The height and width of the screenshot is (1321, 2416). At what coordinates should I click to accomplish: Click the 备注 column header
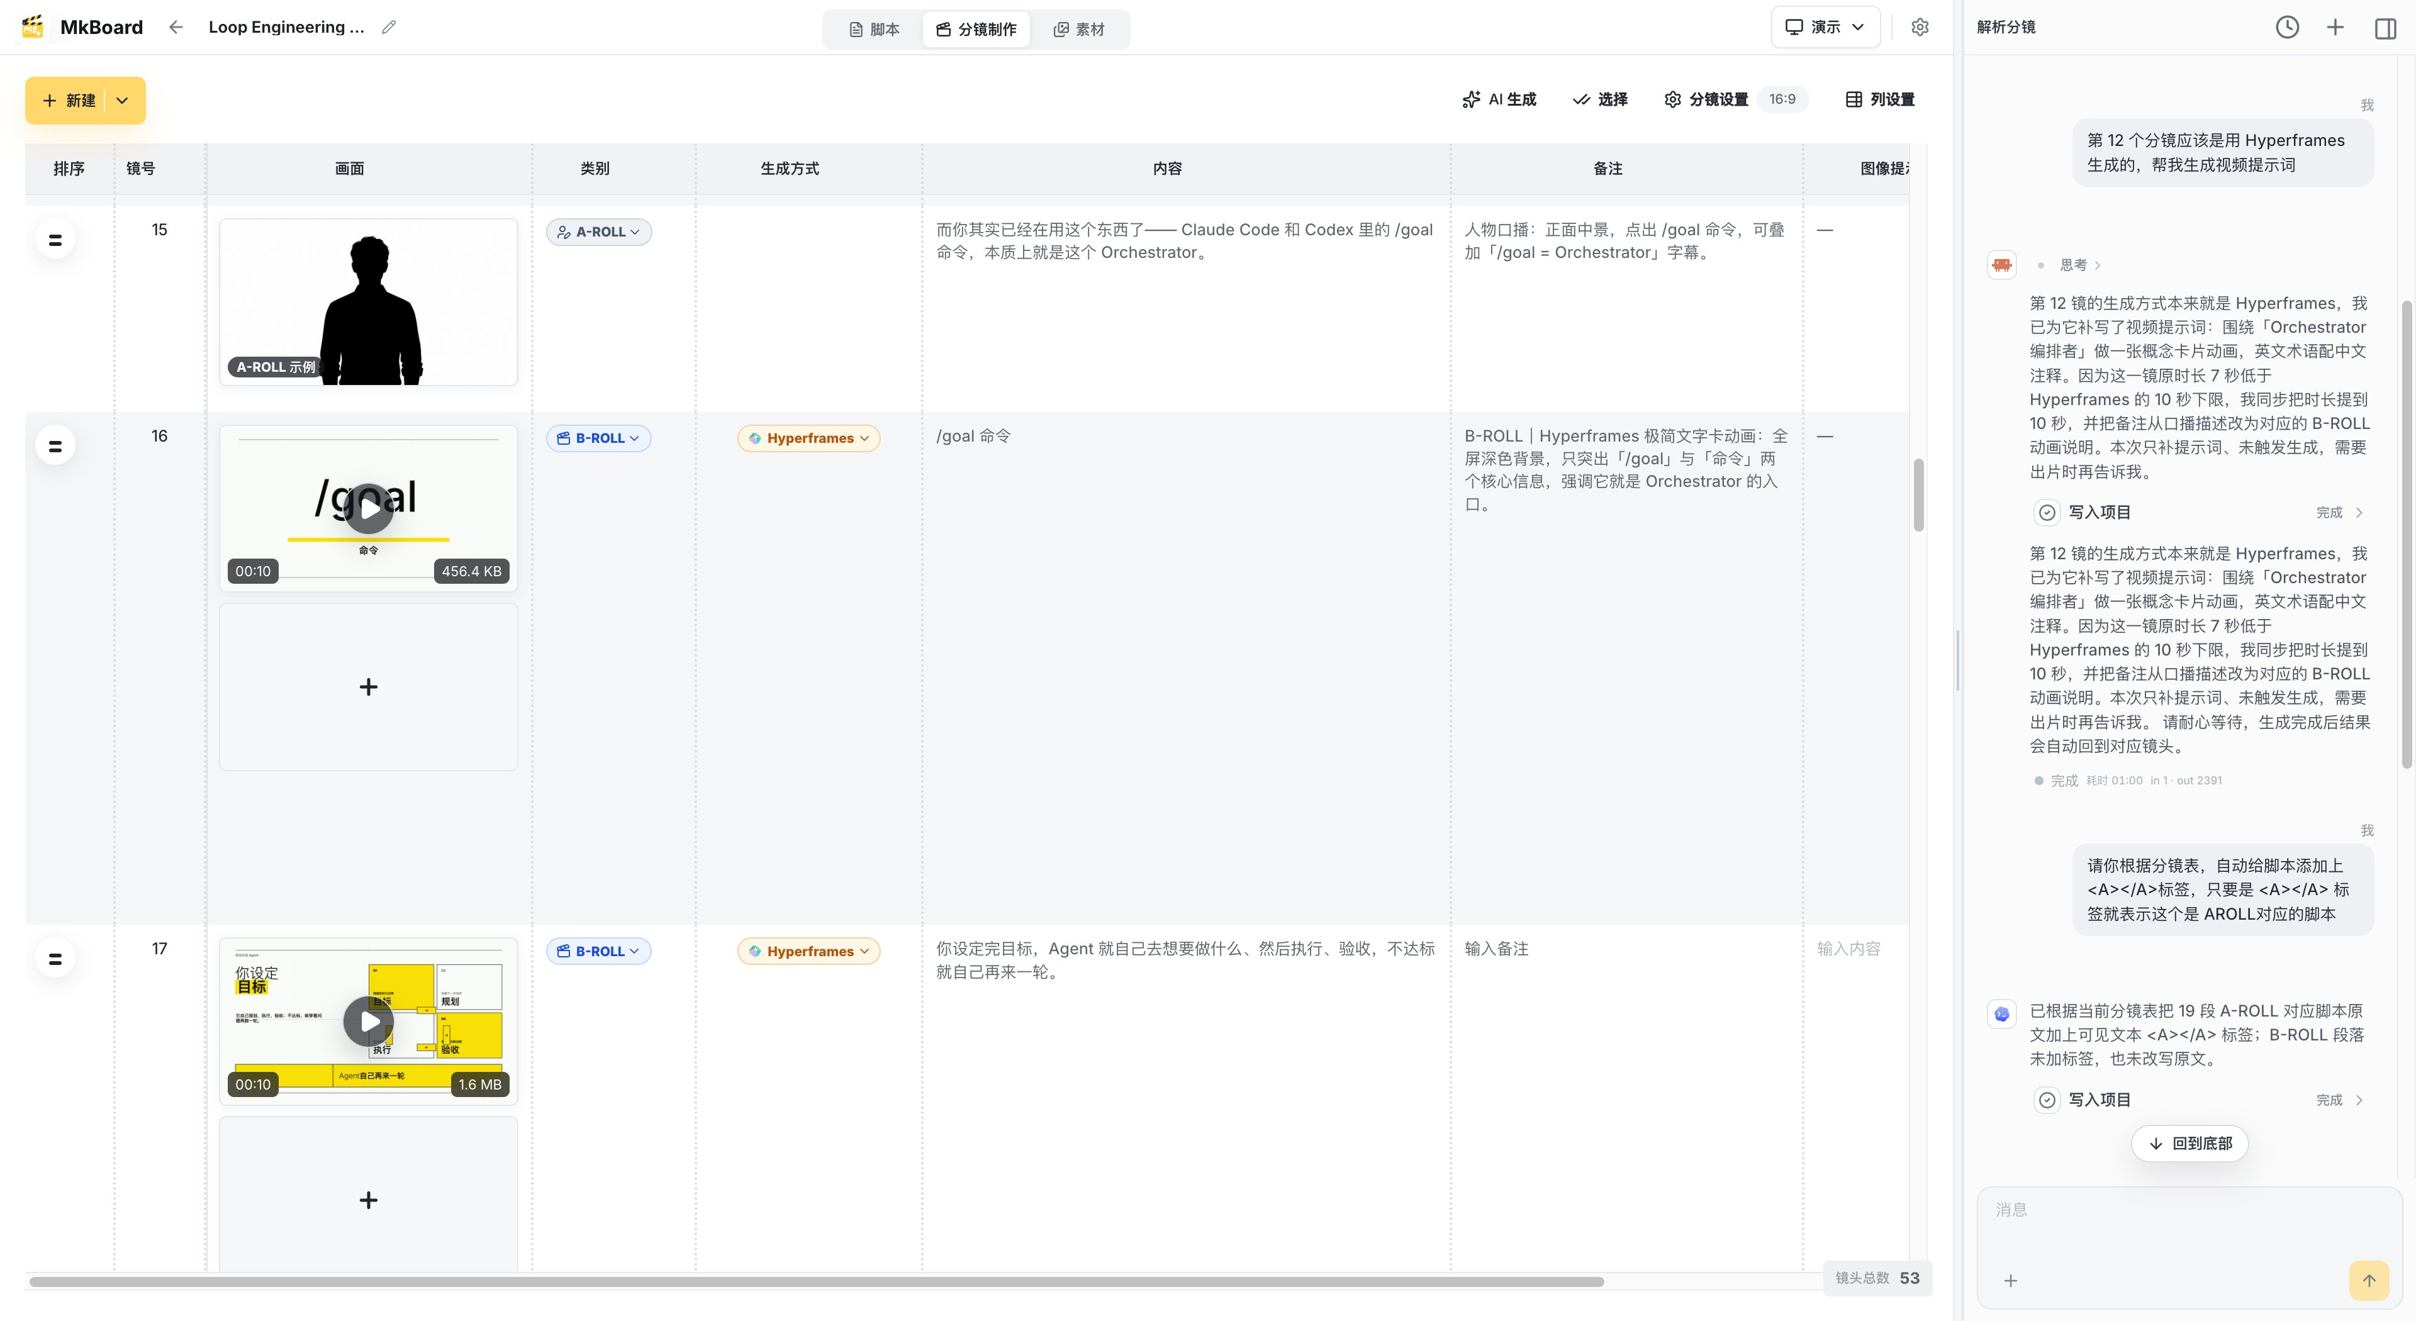pos(1608,169)
